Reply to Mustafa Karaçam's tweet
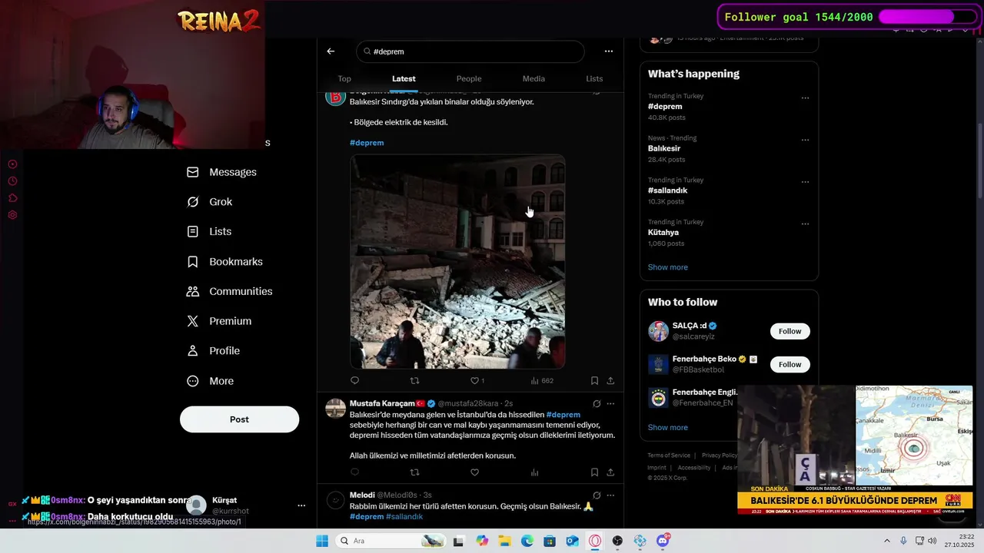 pyautogui.click(x=354, y=472)
